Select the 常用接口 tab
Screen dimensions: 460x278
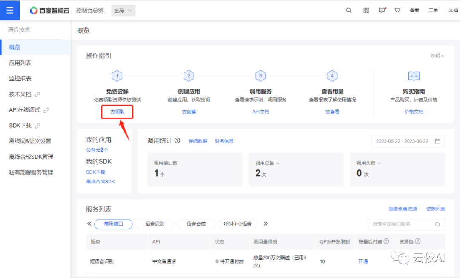pos(113,224)
